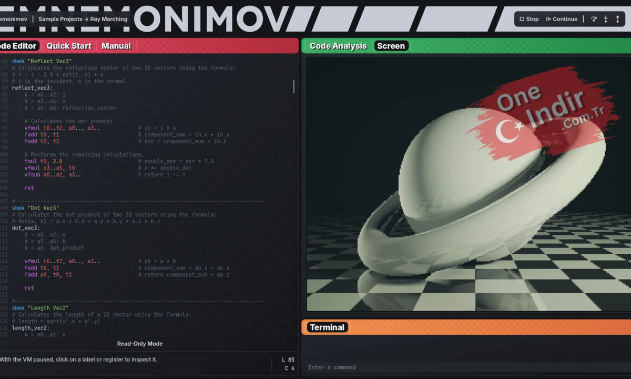Viewport: 631px width, 379px height.
Task: Open the Manual tab
Action: [116, 46]
